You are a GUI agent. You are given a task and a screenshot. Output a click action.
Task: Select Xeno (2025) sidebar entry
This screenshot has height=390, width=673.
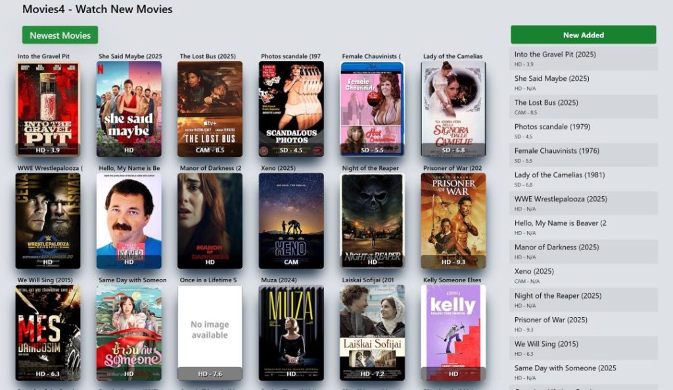[584, 276]
